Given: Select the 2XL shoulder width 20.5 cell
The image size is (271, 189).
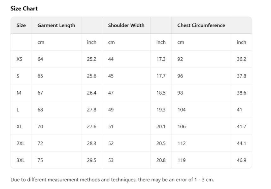Looking at the screenshot, I should [x=161, y=143].
